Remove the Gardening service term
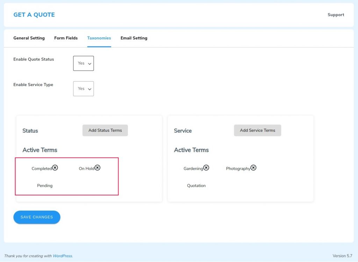This screenshot has width=358, height=262. point(206,168)
